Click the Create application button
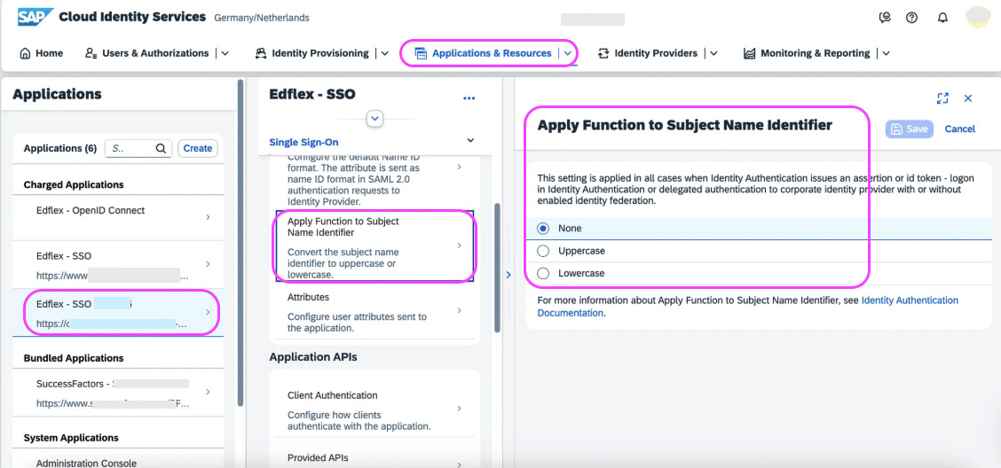The width and height of the screenshot is (1001, 468). click(198, 149)
